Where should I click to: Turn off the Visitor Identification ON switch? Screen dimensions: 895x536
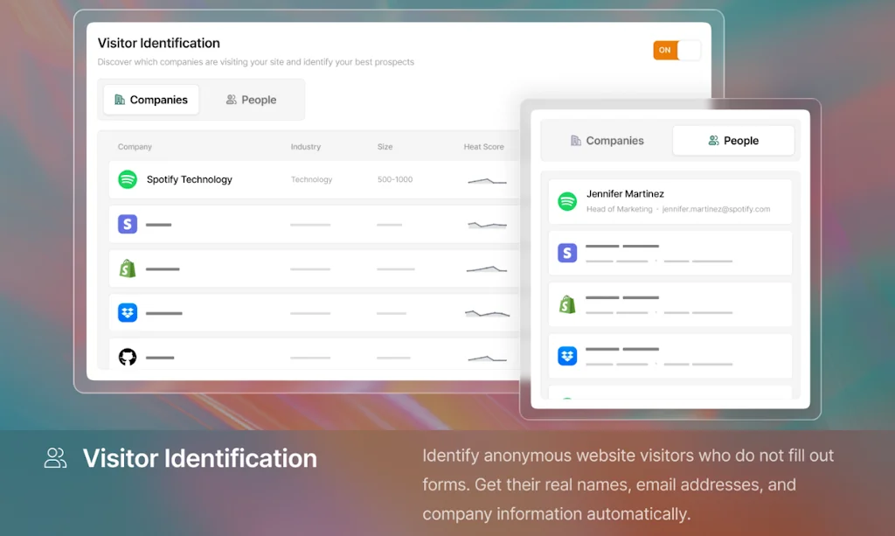point(676,51)
